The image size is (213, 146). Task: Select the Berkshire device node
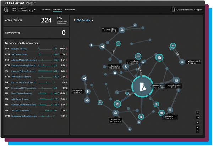(126, 67)
